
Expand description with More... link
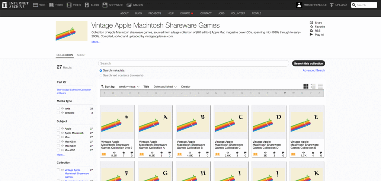point(96,42)
